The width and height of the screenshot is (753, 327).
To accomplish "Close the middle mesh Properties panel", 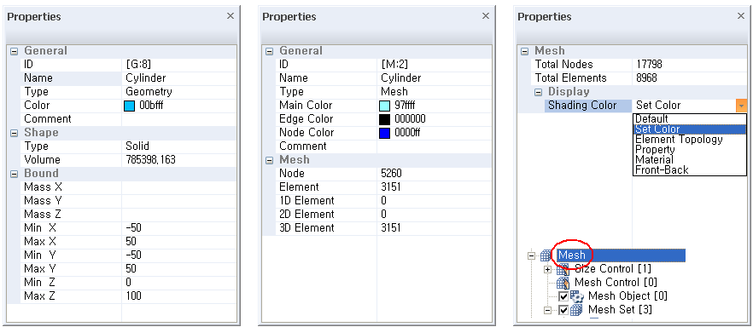I will coord(486,16).
